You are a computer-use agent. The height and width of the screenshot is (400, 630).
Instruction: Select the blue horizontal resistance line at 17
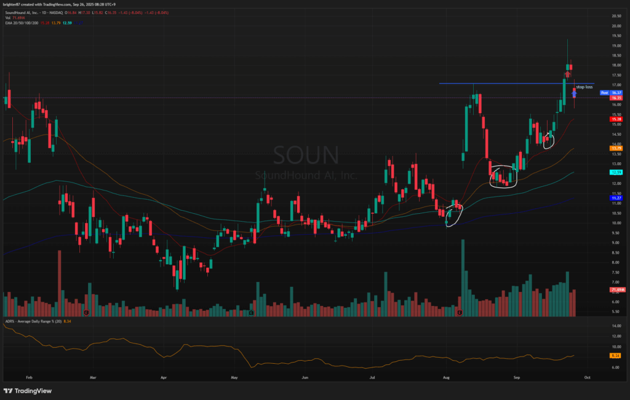point(516,84)
